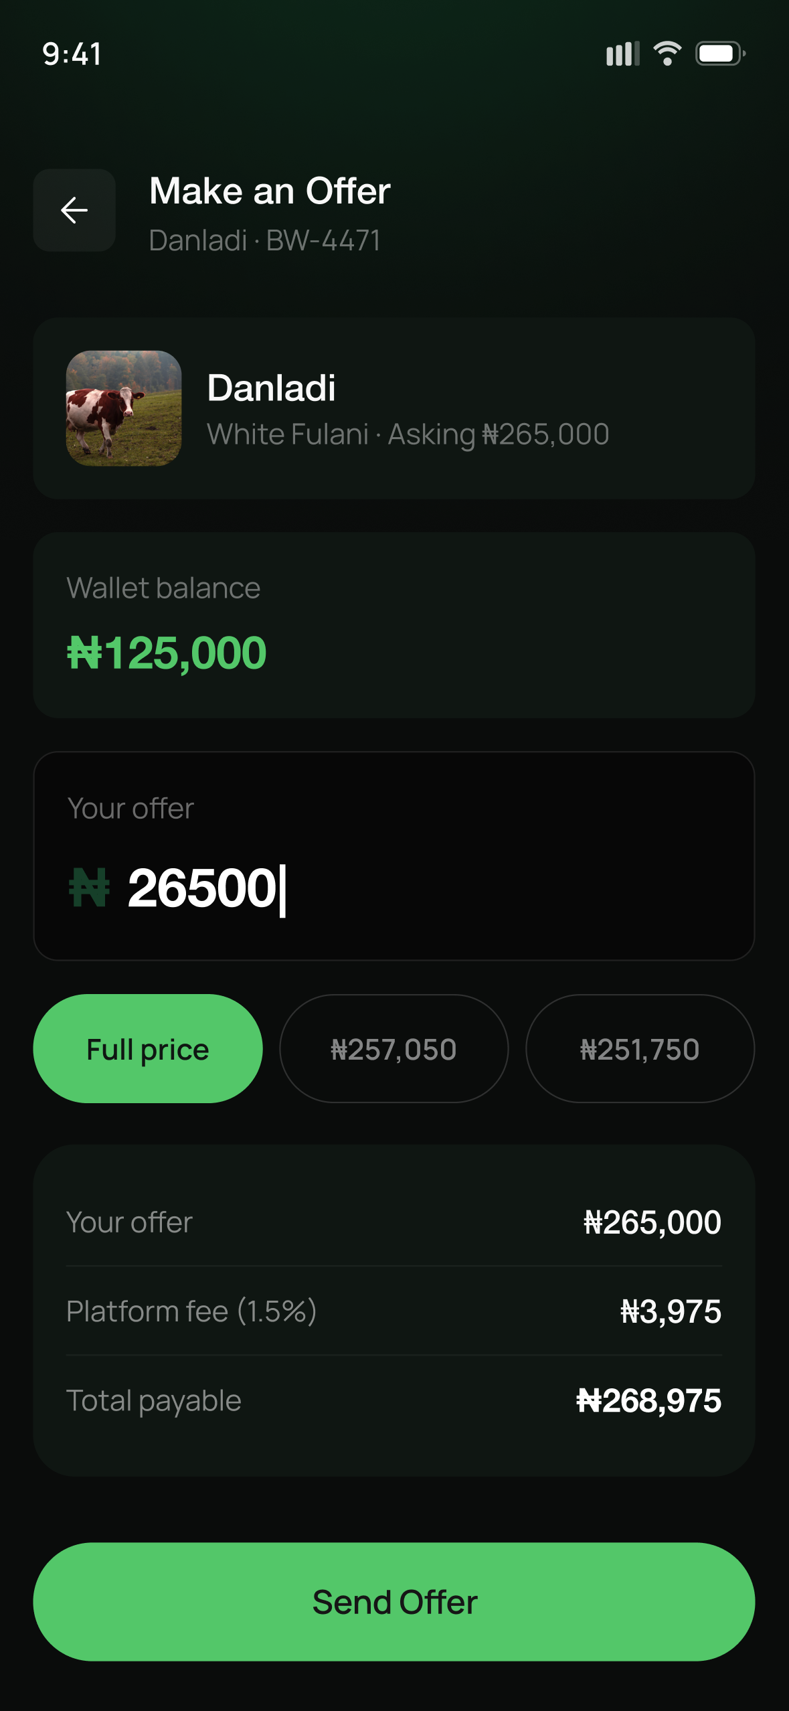Tap the cellular signal bars icon
This screenshot has width=789, height=1711.
[622, 54]
